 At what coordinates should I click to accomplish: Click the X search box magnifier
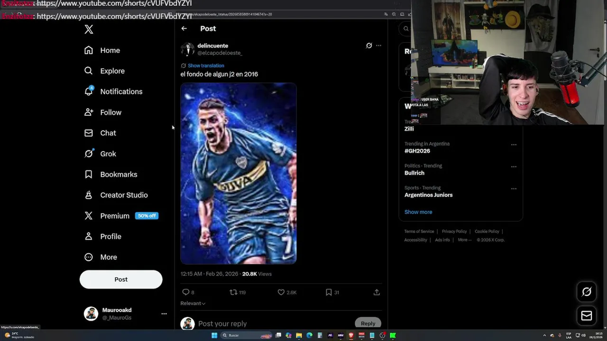click(406, 29)
